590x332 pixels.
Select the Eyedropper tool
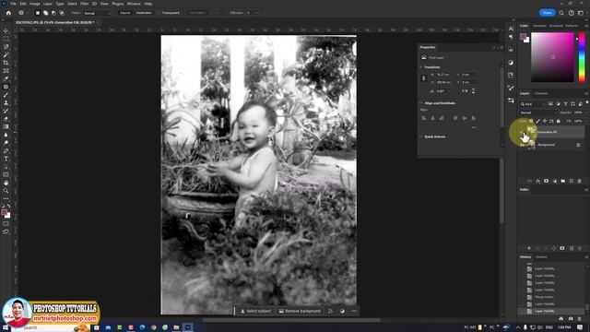6,78
